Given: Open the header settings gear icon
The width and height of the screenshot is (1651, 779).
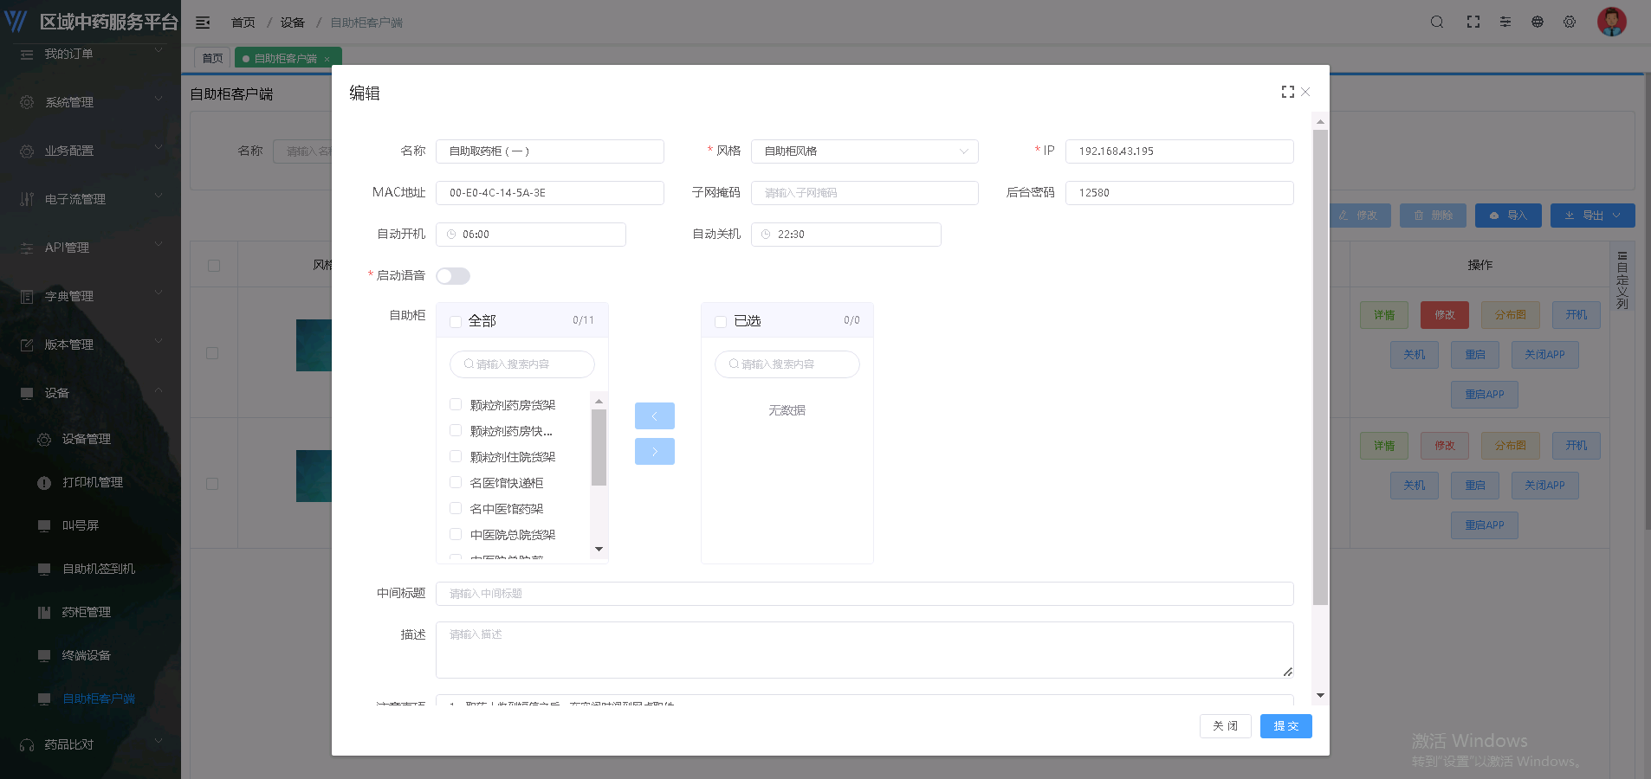Looking at the screenshot, I should (1570, 22).
